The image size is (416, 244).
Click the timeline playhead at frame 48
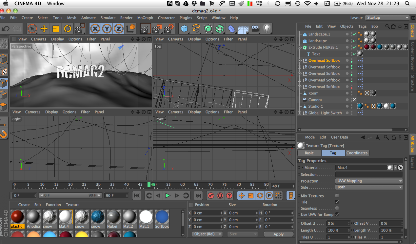coord(149,185)
